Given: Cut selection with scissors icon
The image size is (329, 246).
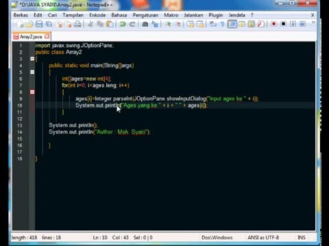Looking at the screenshot, I should 90,24.
